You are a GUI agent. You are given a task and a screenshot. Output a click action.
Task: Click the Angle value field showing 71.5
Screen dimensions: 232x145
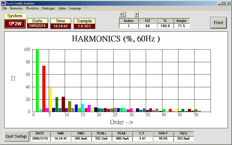181,26
